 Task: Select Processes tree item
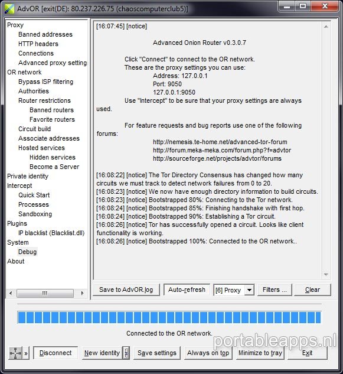[x=34, y=204]
